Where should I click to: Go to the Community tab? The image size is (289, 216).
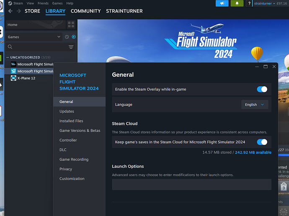pos(86,11)
